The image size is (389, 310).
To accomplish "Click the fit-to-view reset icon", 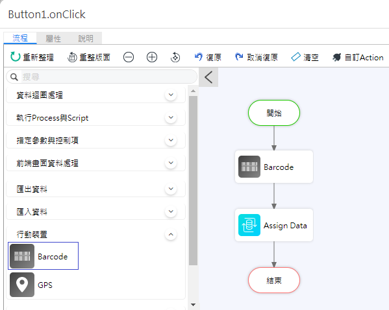I will pos(175,57).
